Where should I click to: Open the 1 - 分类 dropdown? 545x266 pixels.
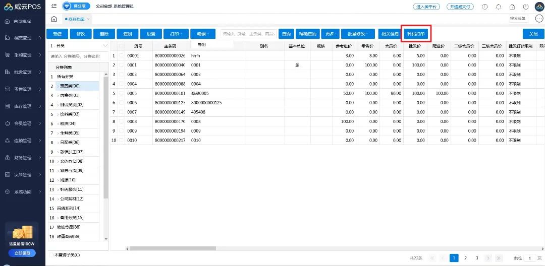(78, 46)
